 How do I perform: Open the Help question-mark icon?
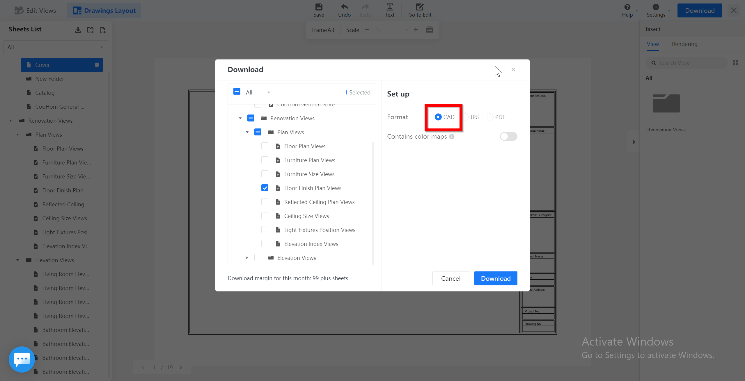(x=627, y=7)
